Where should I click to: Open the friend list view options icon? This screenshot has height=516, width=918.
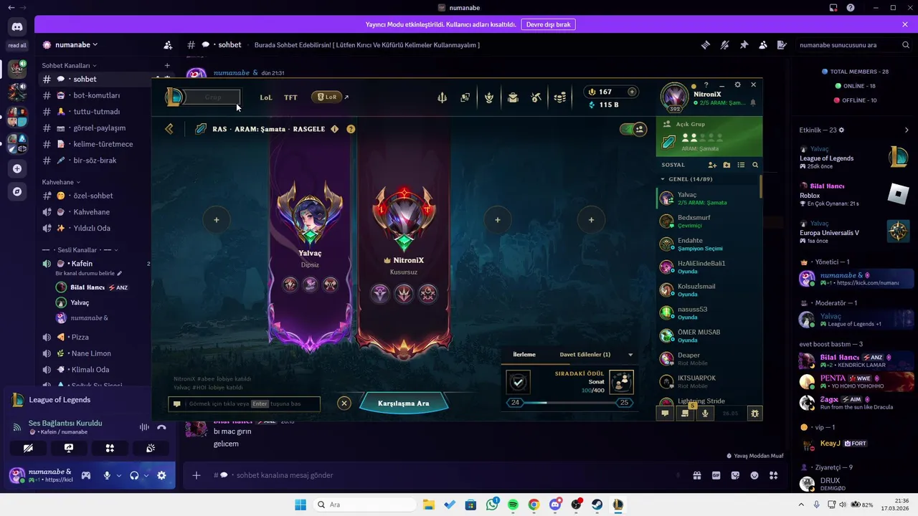coord(741,165)
